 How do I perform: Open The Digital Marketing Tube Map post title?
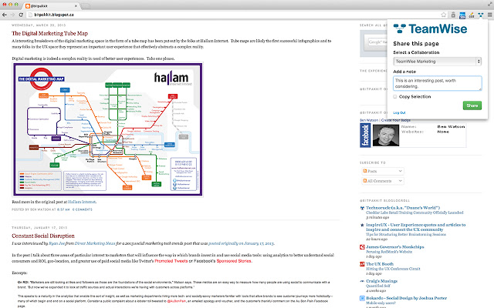point(49,33)
